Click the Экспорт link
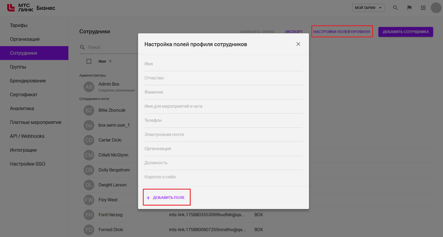The image size is (443, 237). tap(294, 32)
